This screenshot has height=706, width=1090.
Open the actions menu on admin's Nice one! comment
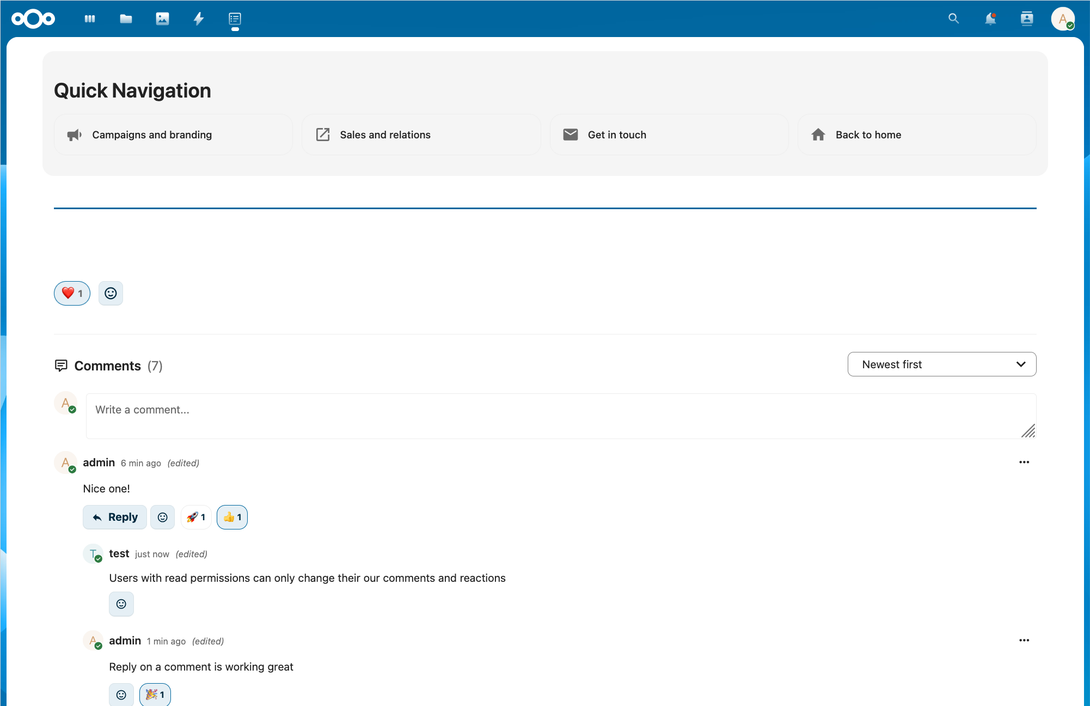tap(1024, 462)
